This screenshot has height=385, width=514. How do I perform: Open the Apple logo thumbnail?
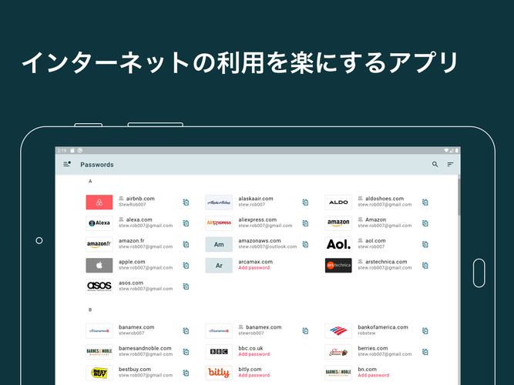[99, 265]
